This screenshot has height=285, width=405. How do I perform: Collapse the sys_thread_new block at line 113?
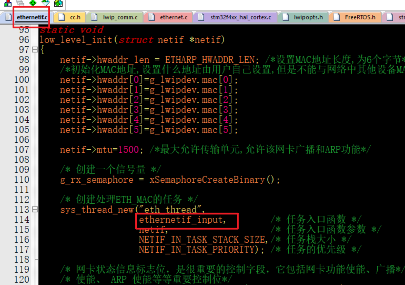(35, 209)
